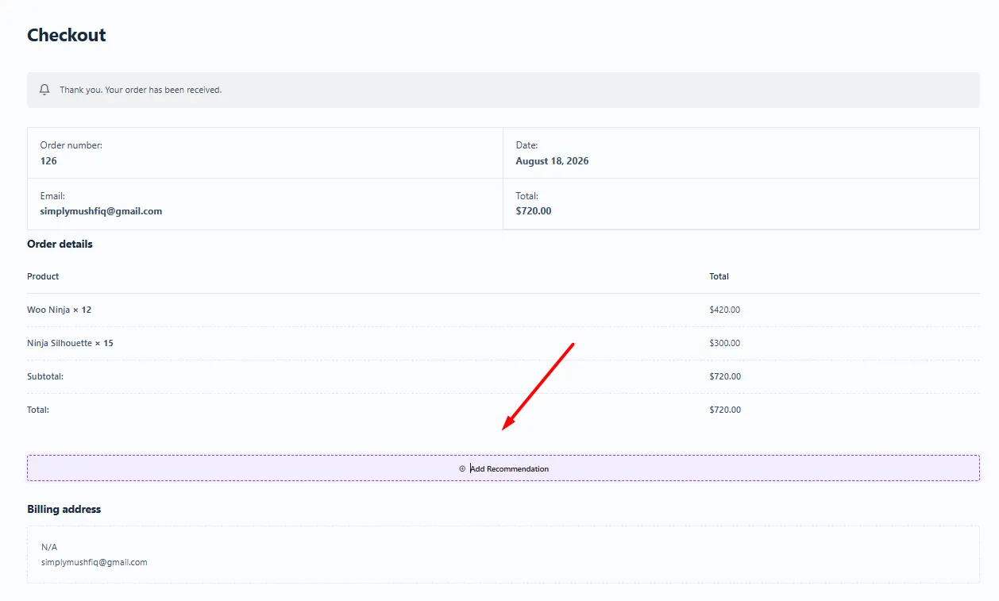Click the email address under the Email label
The image size is (999, 601).
[101, 211]
